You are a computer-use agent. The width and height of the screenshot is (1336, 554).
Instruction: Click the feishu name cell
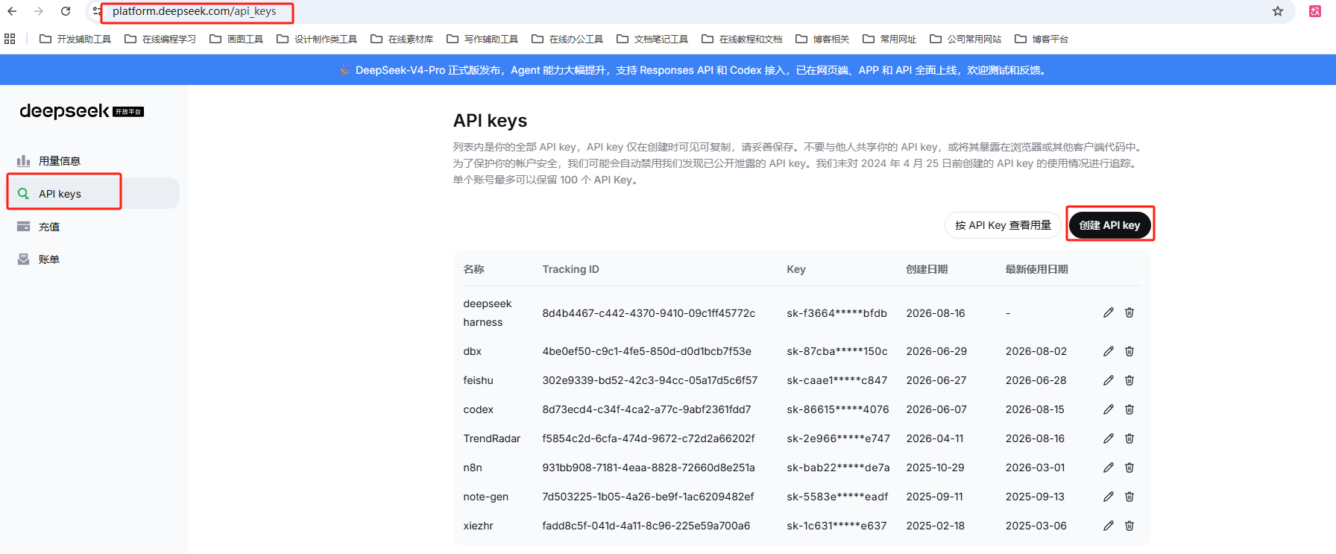coord(478,380)
